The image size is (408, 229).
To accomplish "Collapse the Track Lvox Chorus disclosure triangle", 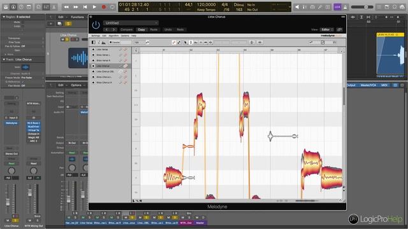I will coord(4,59).
